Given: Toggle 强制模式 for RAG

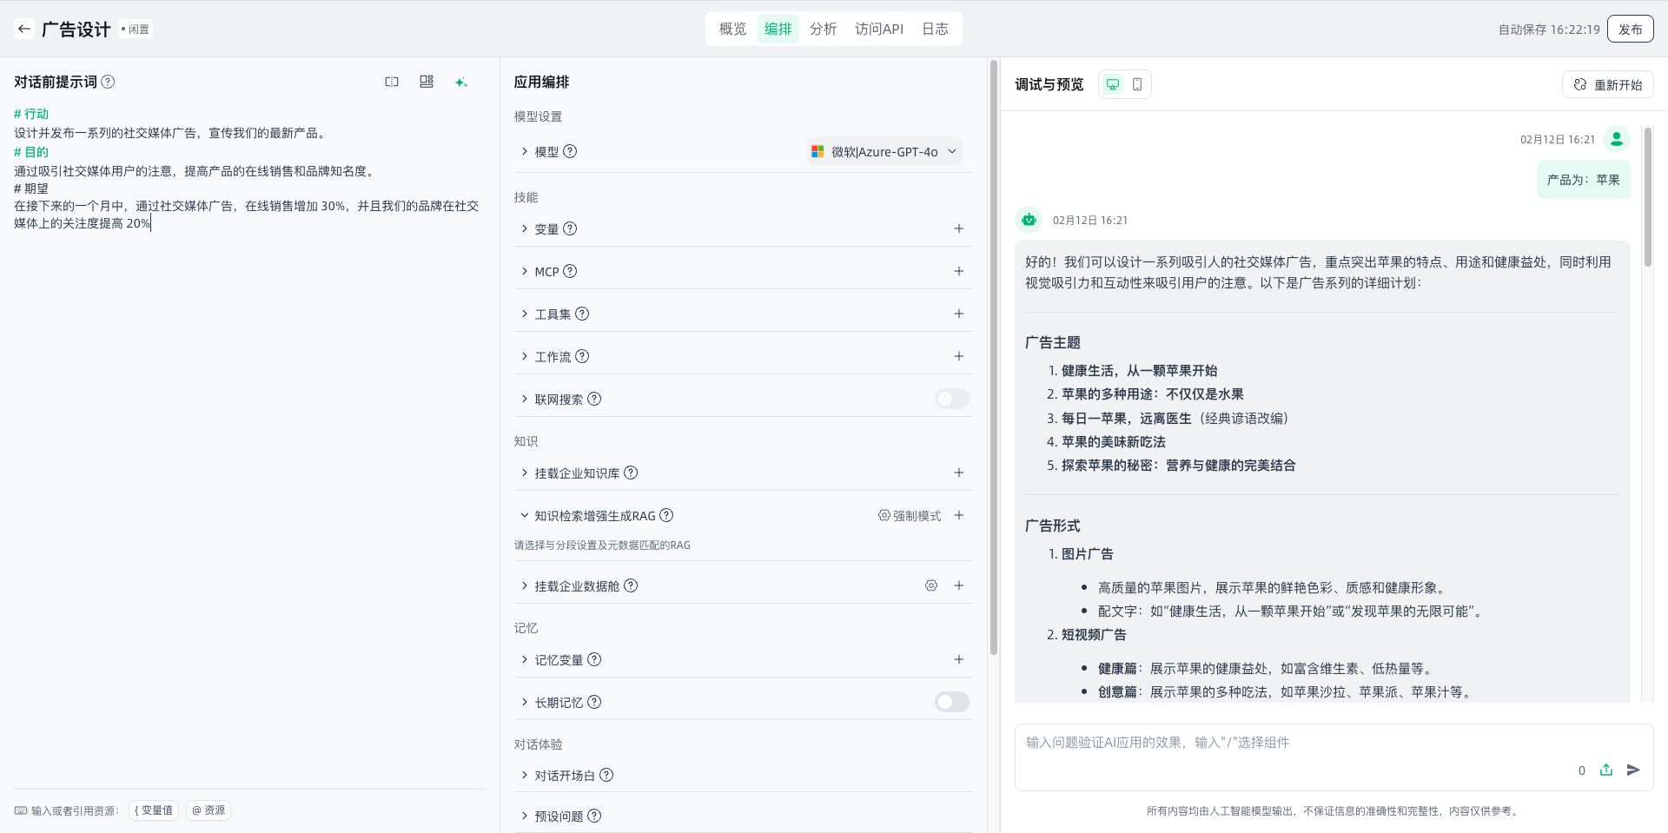Looking at the screenshot, I should (x=910, y=515).
